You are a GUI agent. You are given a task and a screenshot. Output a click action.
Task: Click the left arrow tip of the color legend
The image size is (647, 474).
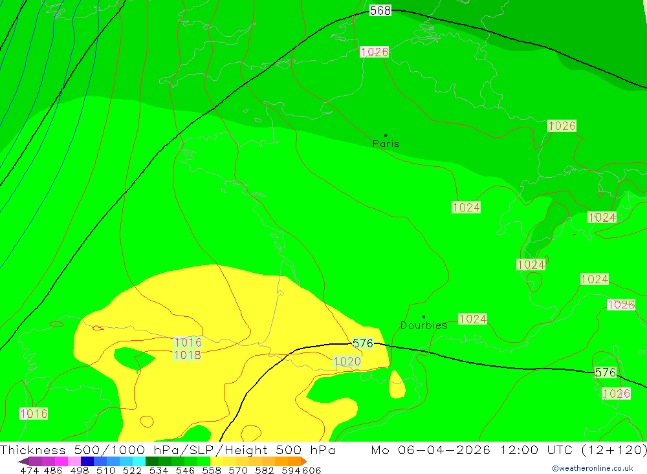(x=23, y=461)
